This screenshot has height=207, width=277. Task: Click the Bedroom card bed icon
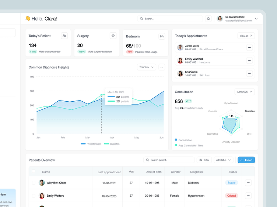162,36
